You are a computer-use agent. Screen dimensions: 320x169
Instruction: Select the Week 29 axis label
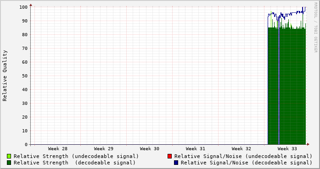coord(103,149)
